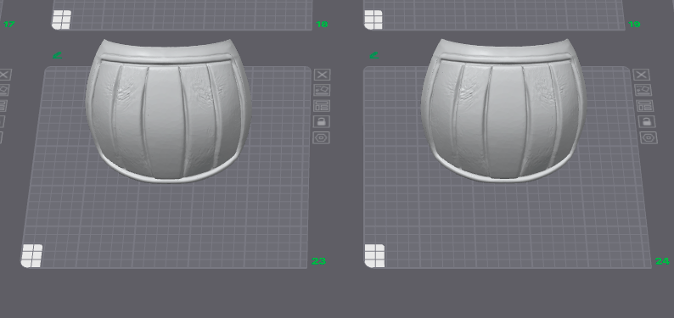Click plate 23 origin corner marker

31,256
